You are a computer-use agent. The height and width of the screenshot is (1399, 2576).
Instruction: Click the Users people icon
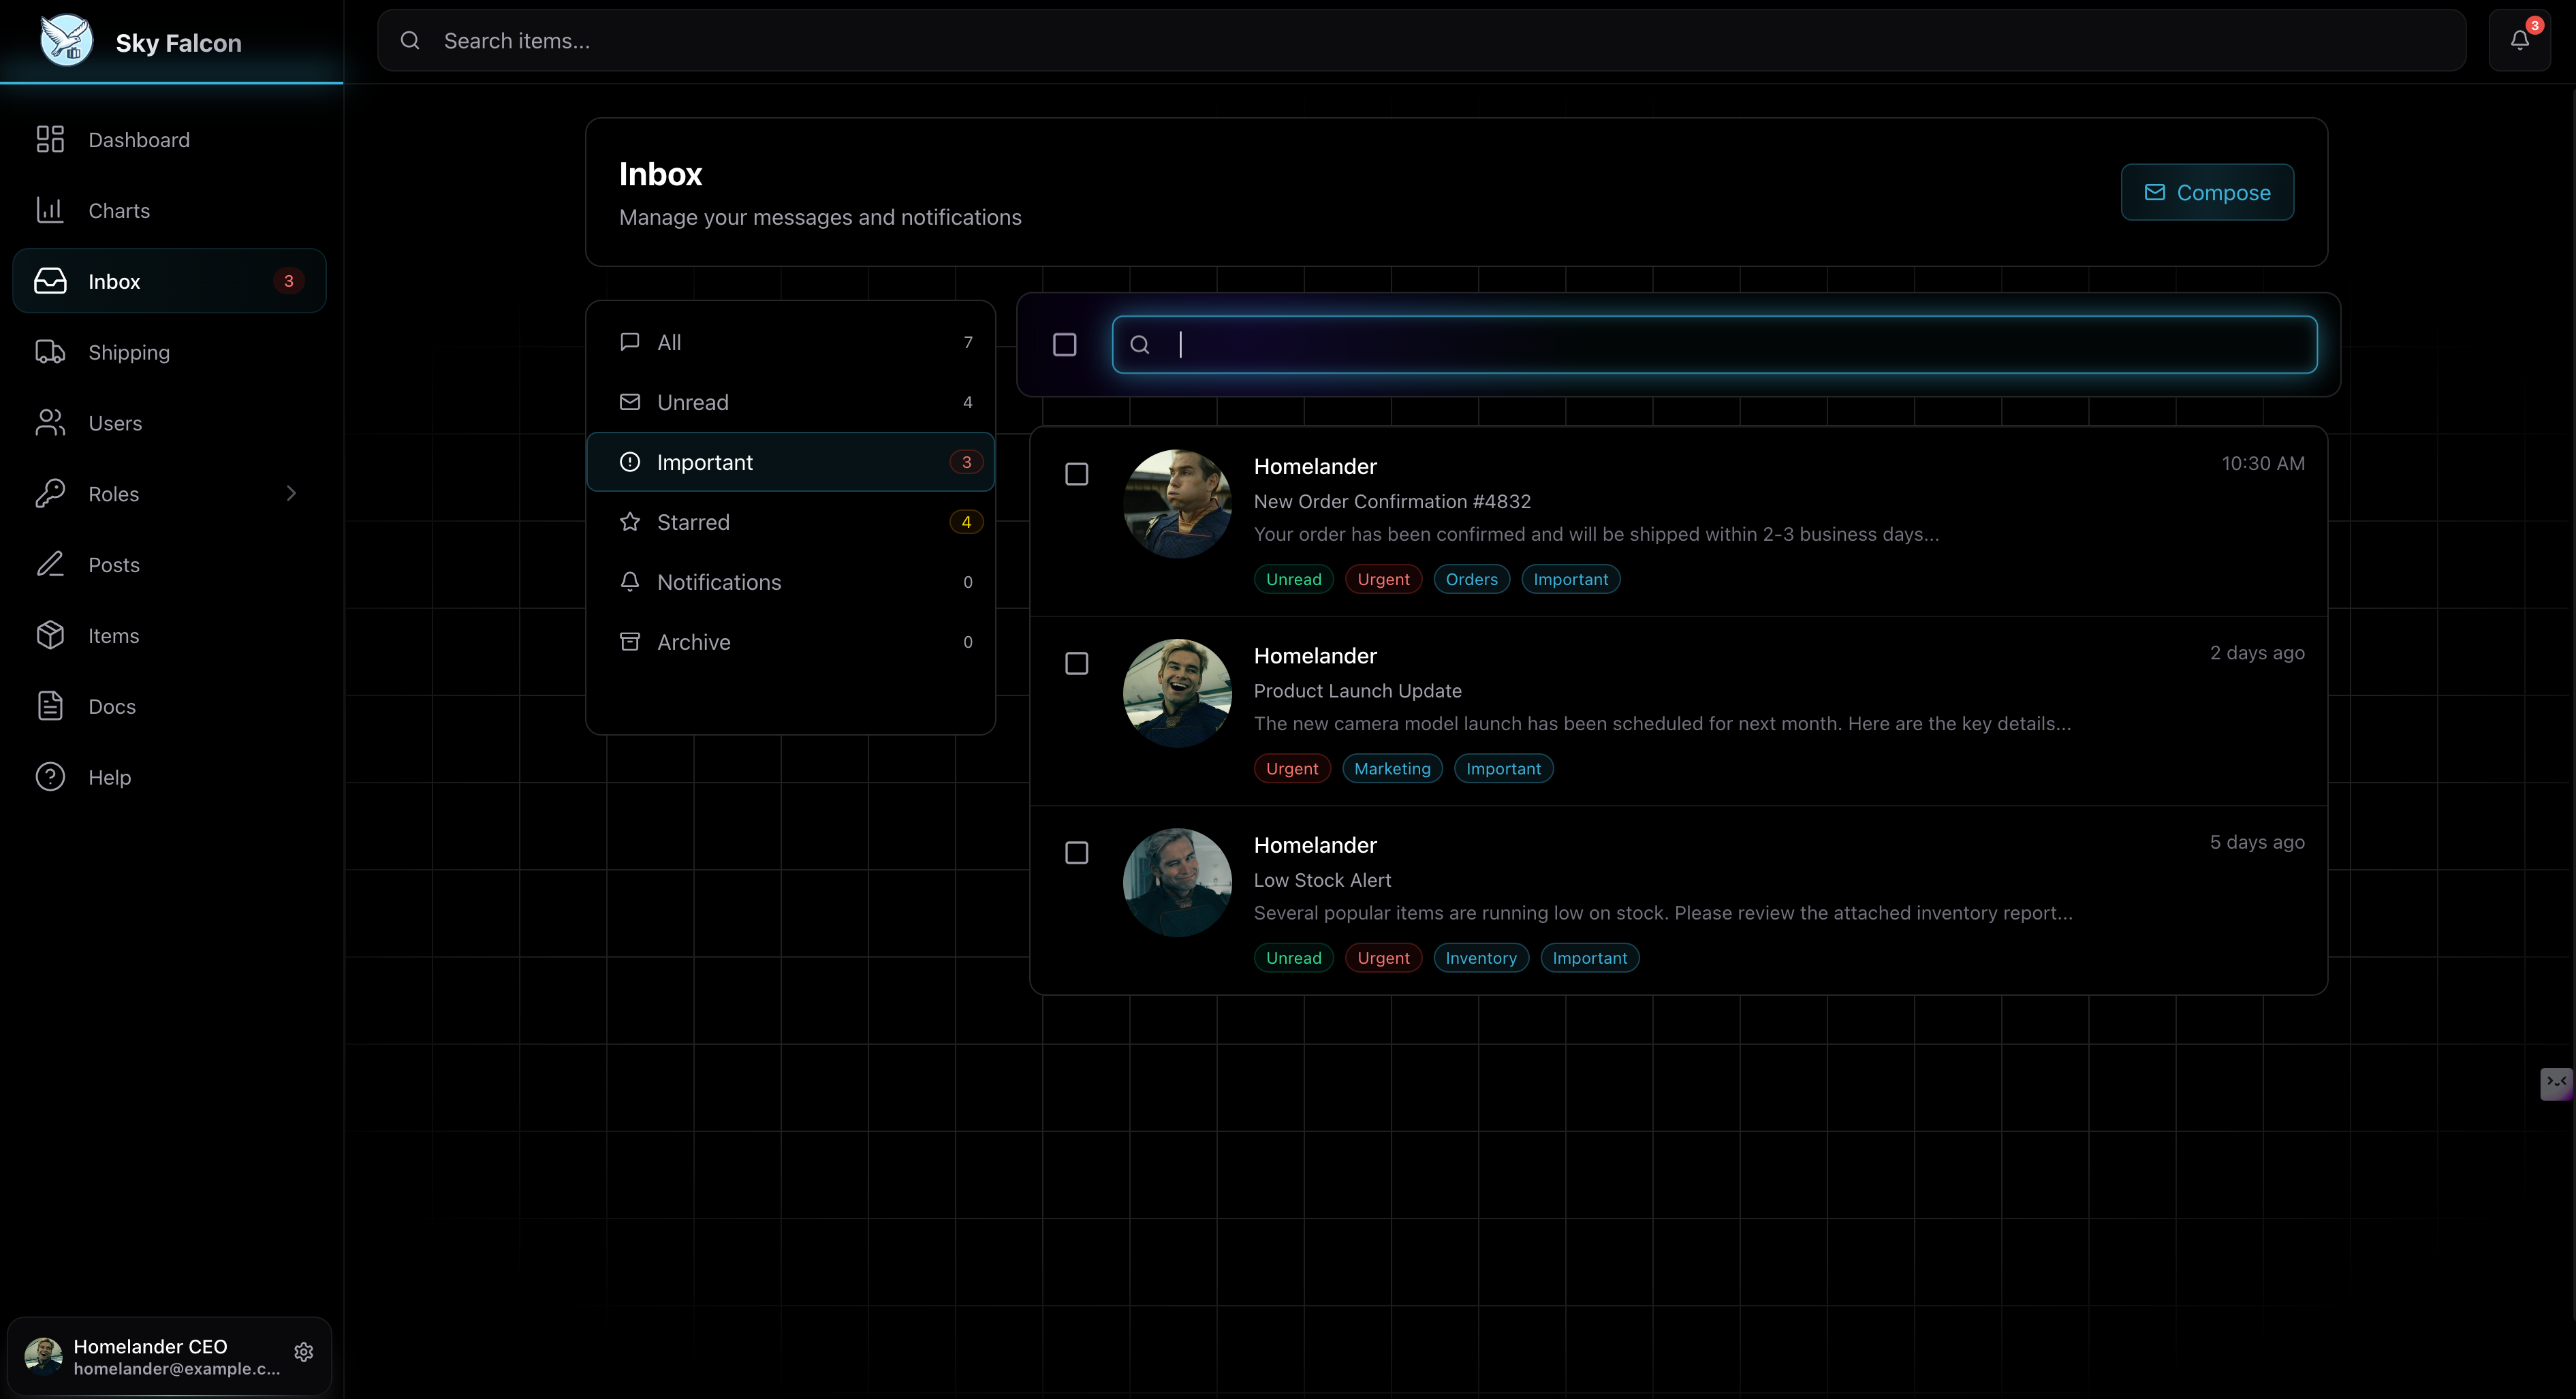(x=50, y=423)
